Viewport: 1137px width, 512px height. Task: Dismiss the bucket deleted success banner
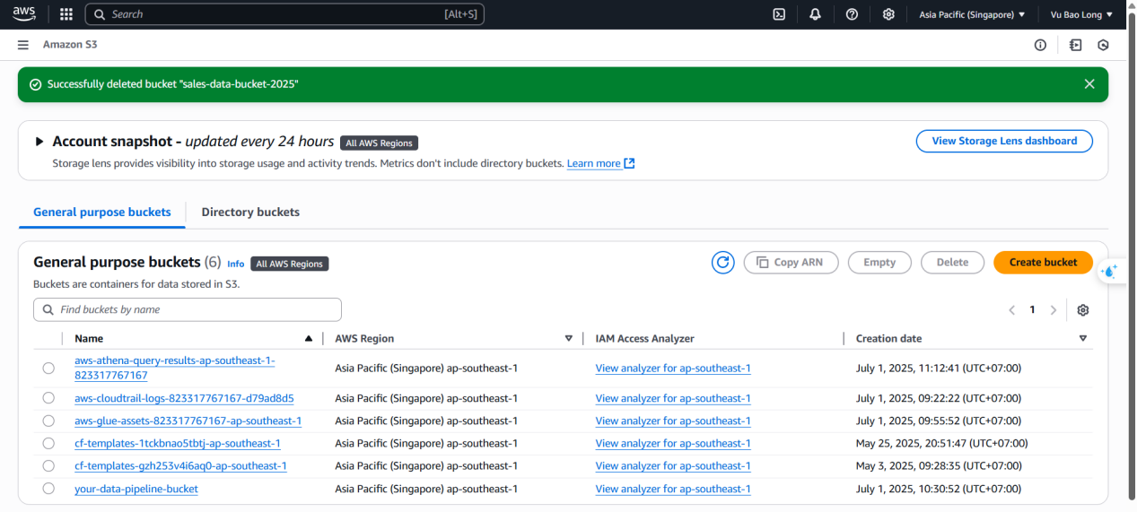(x=1089, y=84)
